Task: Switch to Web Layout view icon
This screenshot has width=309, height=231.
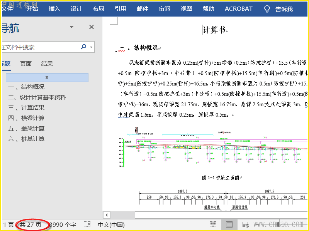Action: coord(246,224)
